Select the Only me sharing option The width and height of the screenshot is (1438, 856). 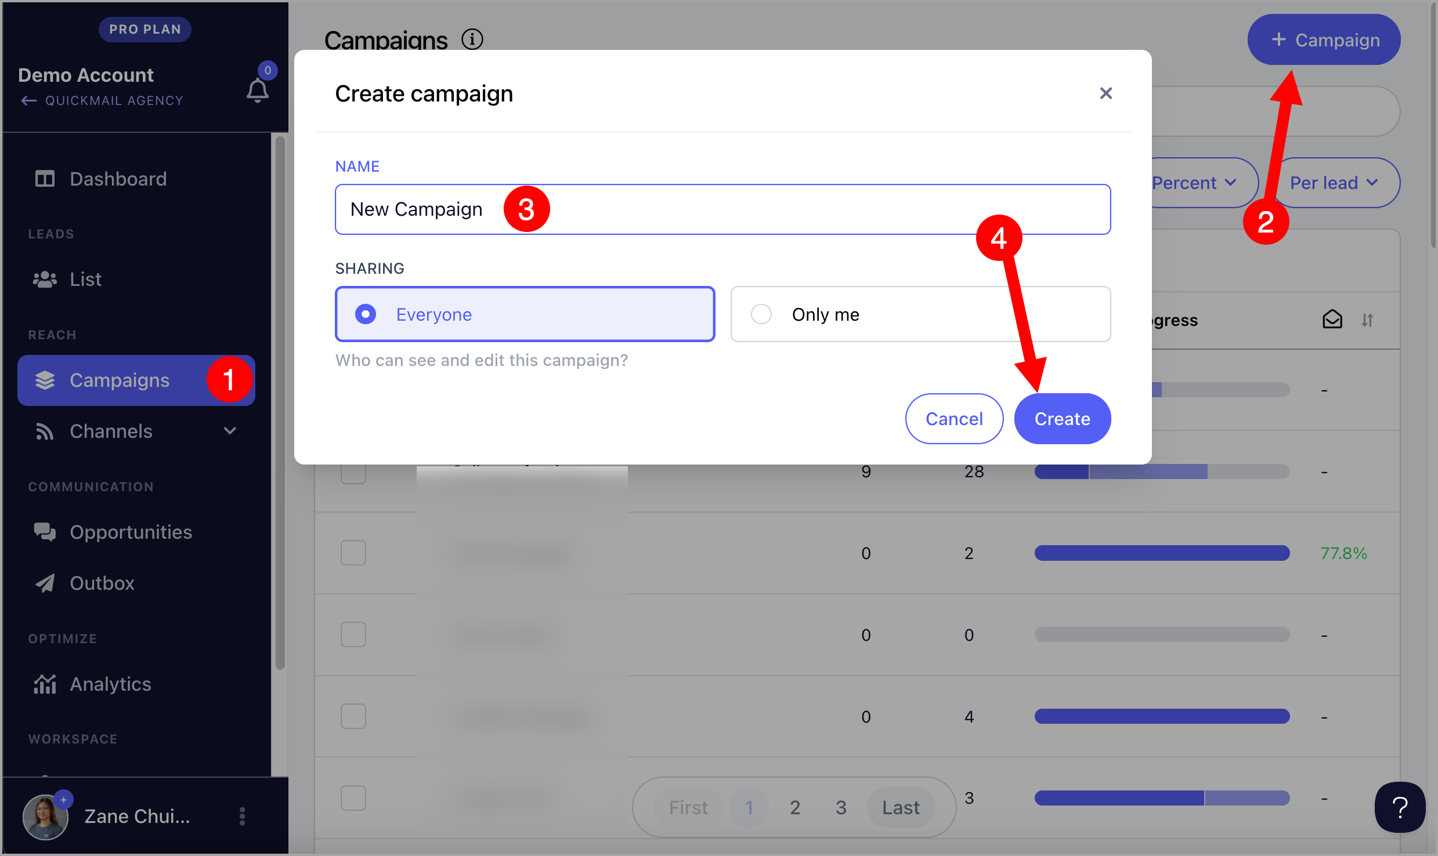(x=920, y=314)
